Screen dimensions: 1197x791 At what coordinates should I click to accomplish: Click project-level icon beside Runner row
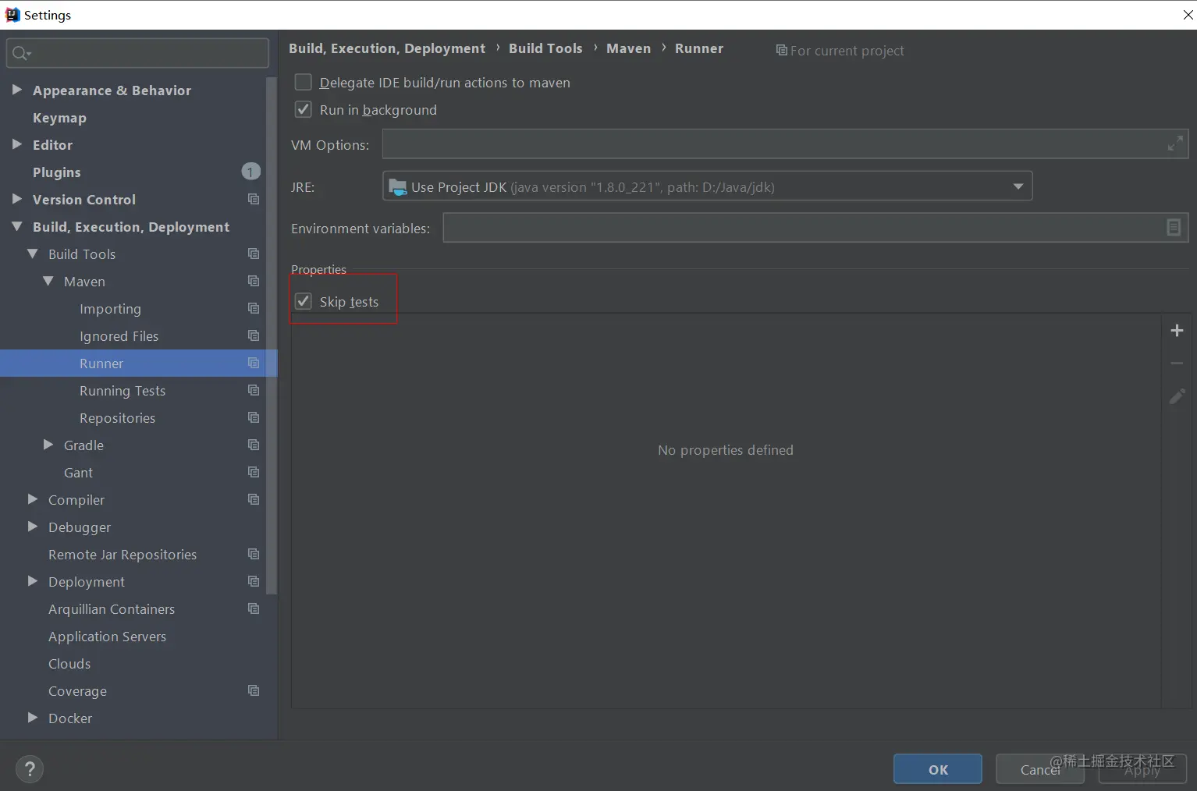pyautogui.click(x=254, y=363)
